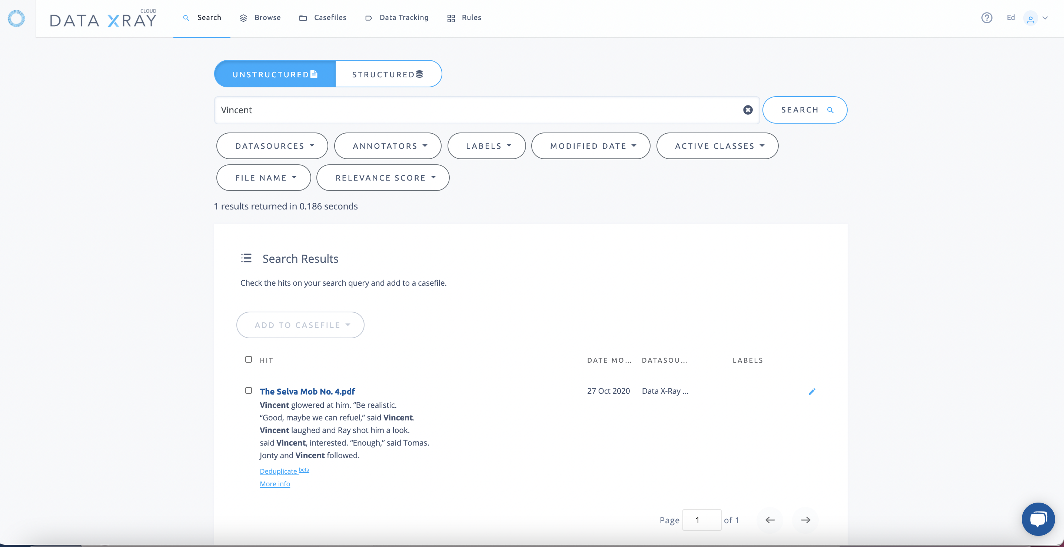Viewport: 1064px width, 547px height.
Task: Open the Casefiles tab
Action: point(323,18)
